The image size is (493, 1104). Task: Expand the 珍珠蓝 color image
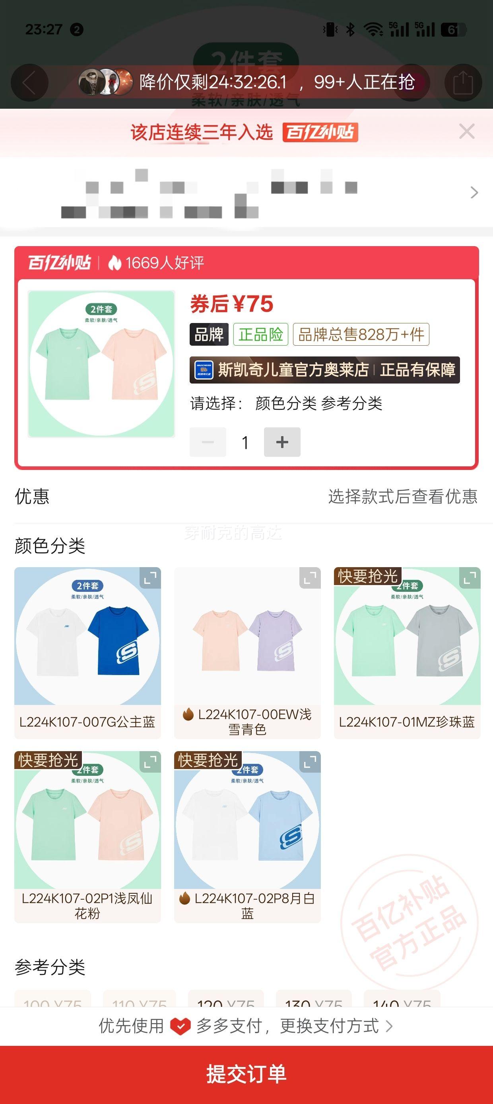(470, 578)
